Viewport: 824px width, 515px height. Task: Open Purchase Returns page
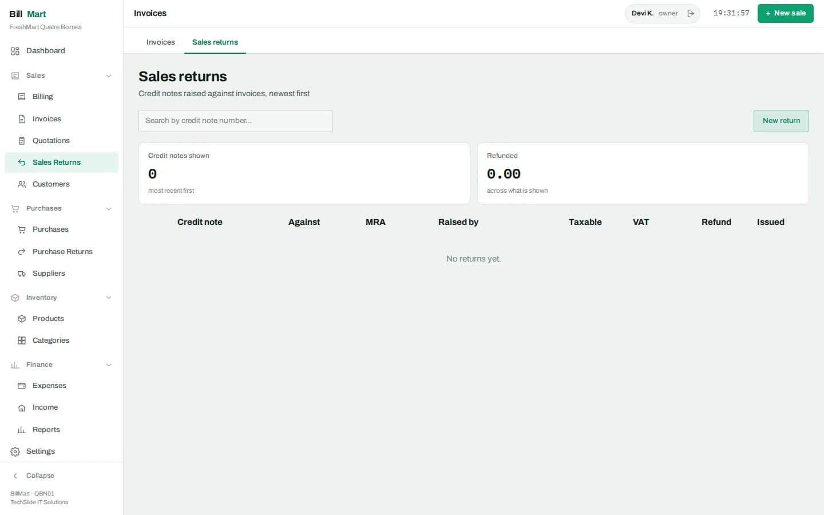click(x=61, y=252)
